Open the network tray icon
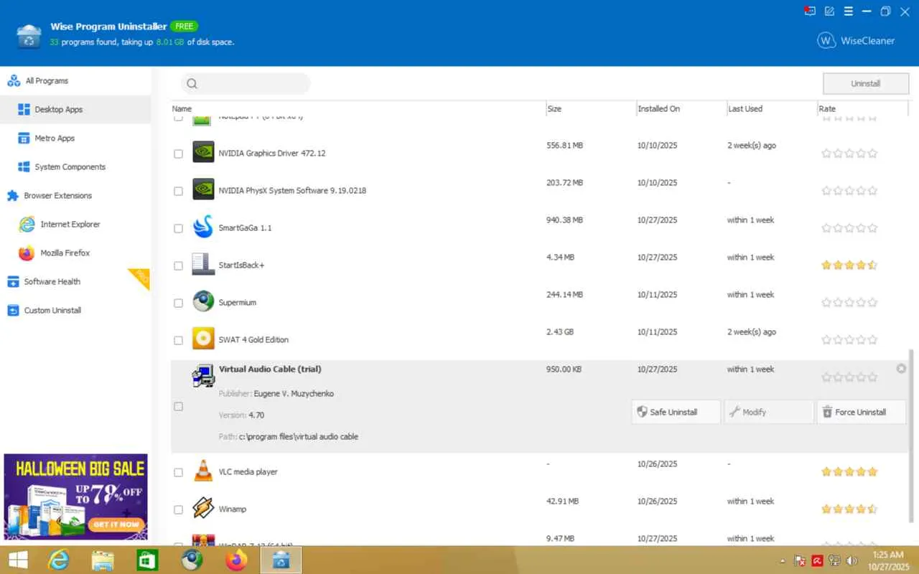This screenshot has height=574, width=919. pyautogui.click(x=835, y=561)
